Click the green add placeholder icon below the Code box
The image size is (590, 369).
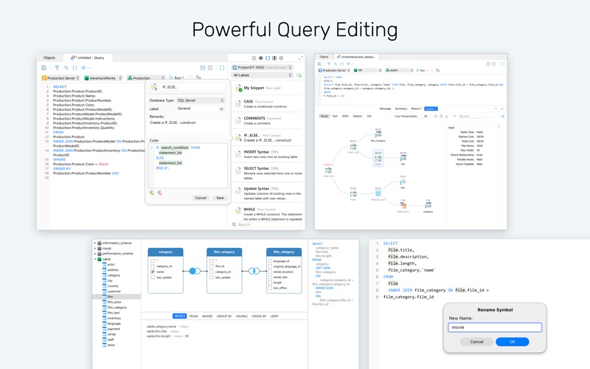(152, 193)
